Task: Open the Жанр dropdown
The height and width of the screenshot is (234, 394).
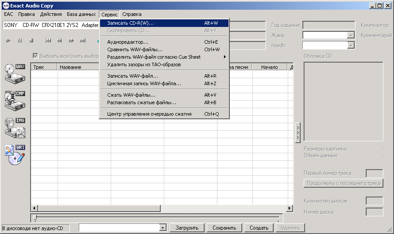Action: (351, 35)
